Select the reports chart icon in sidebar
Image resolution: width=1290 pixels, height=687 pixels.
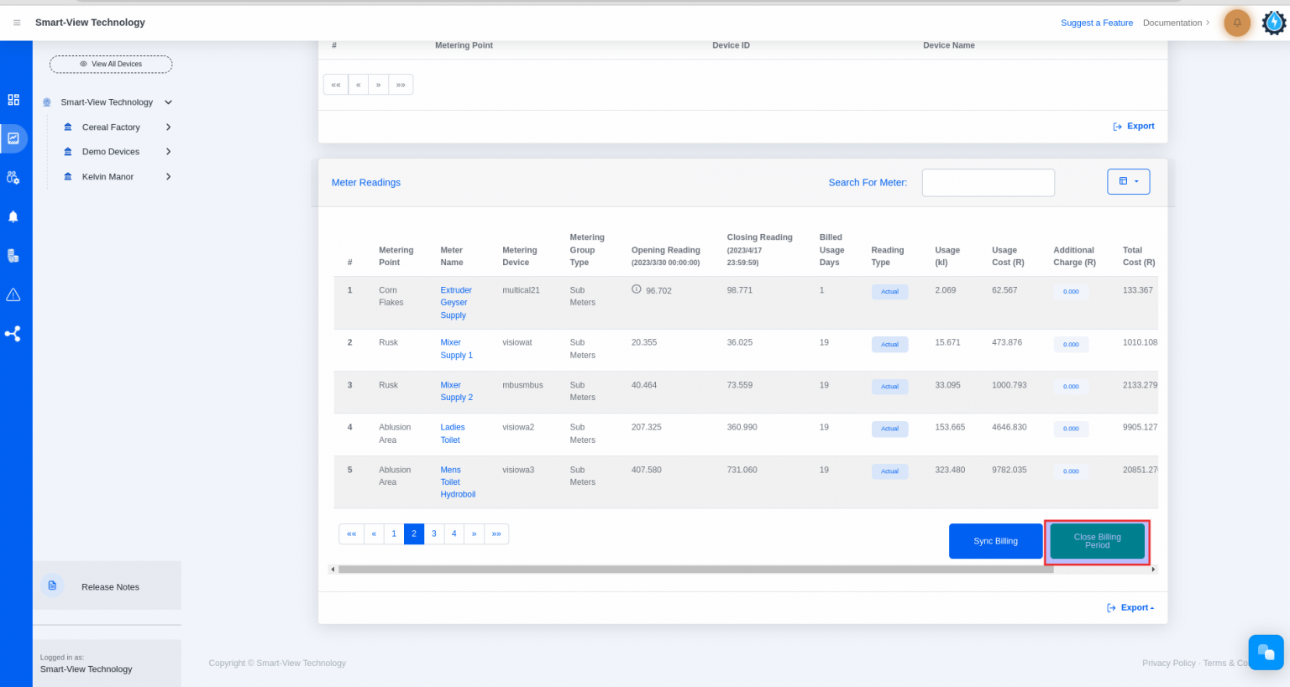(x=13, y=138)
